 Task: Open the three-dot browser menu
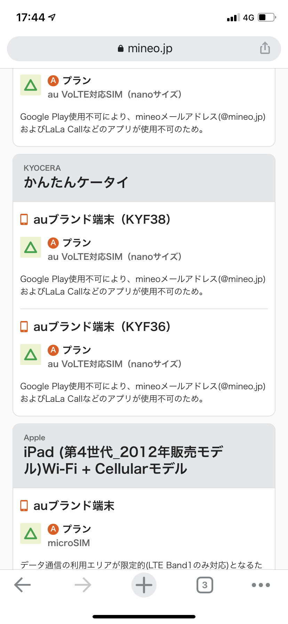pos(261,585)
